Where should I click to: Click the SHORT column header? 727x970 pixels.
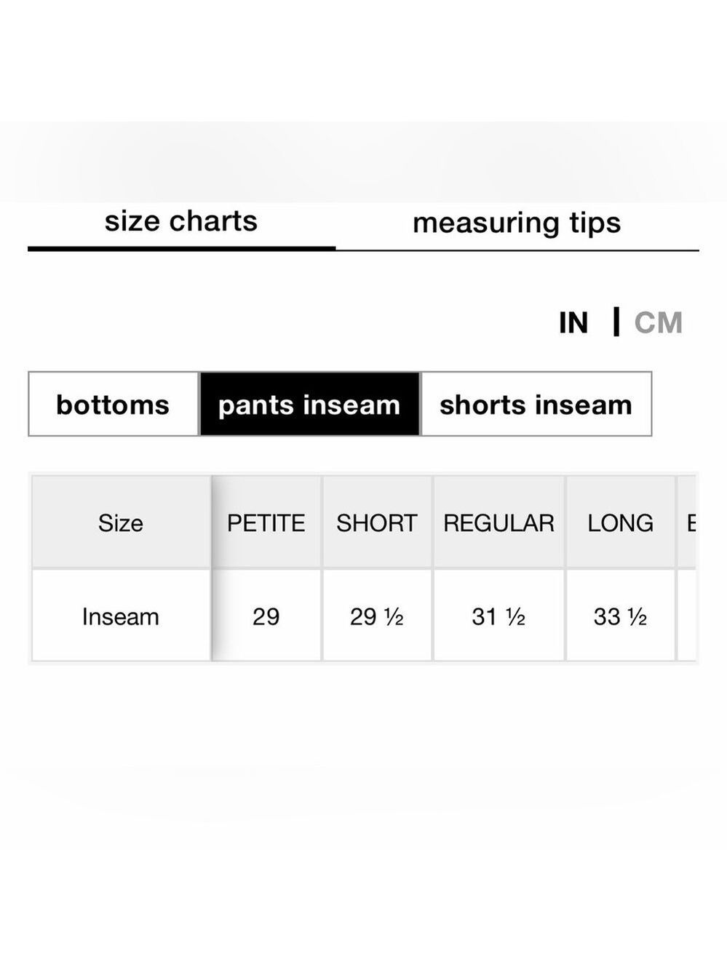pyautogui.click(x=377, y=522)
